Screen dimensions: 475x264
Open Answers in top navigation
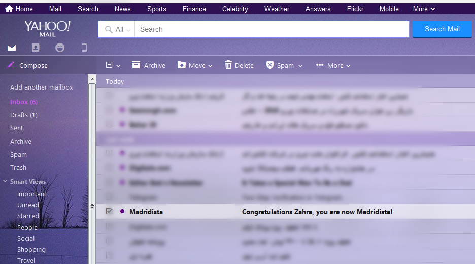coord(318,9)
